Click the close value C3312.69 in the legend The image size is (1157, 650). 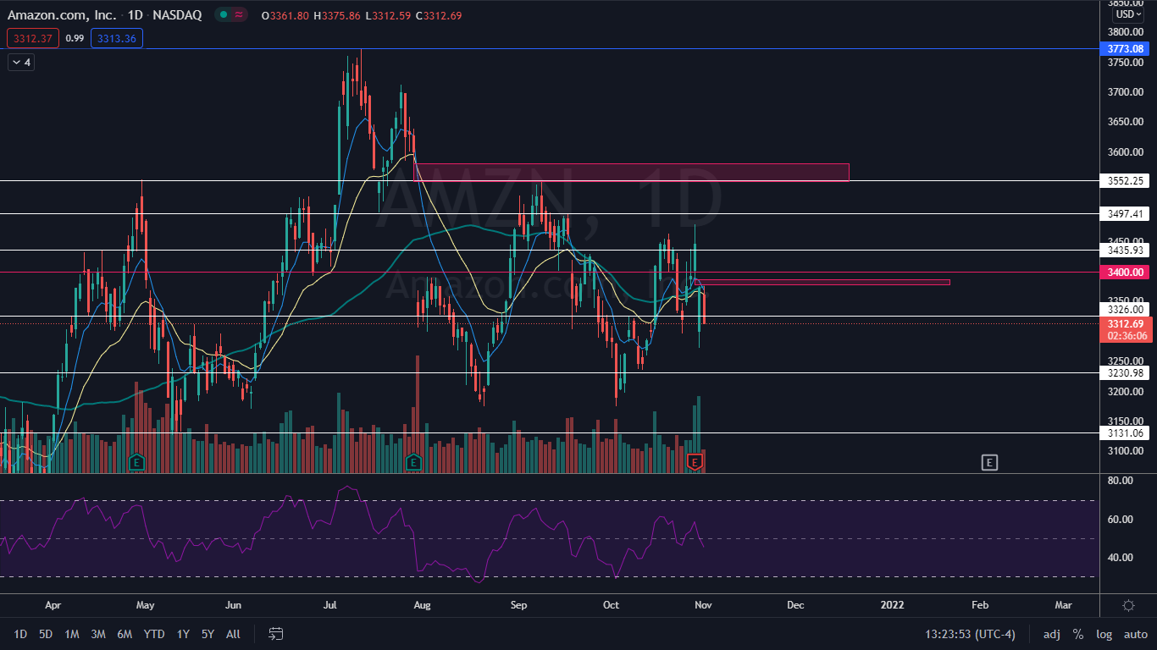tap(440, 15)
